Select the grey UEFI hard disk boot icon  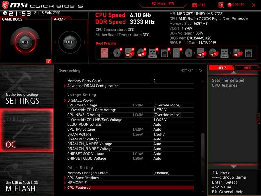pos(177,53)
